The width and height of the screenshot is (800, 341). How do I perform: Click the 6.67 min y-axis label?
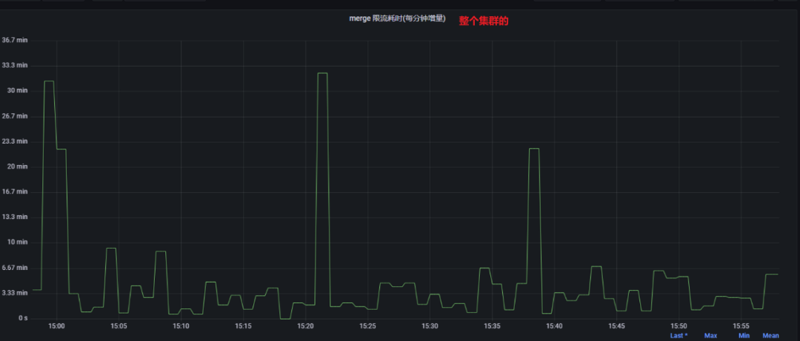(15, 268)
